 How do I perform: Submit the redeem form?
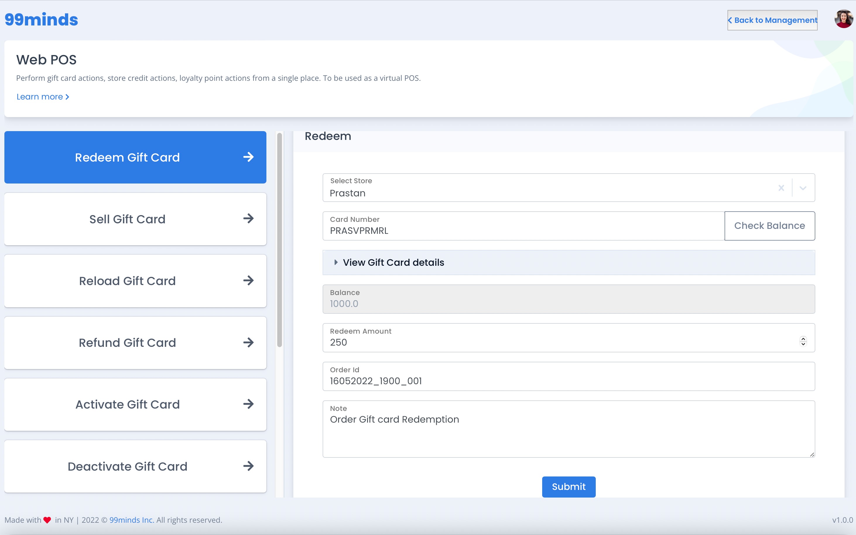click(x=568, y=486)
